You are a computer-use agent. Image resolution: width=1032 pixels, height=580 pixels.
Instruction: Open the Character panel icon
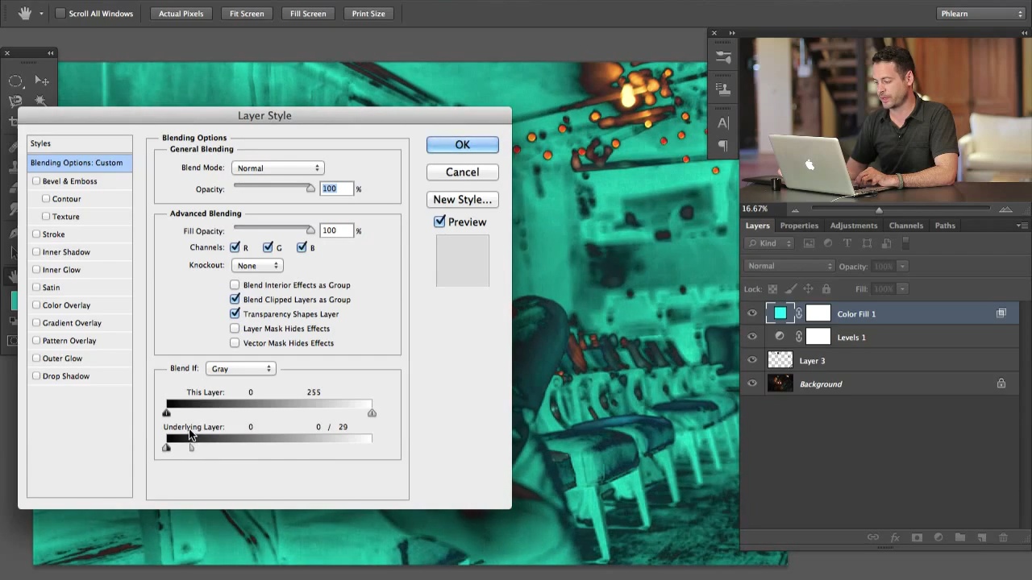(x=723, y=123)
